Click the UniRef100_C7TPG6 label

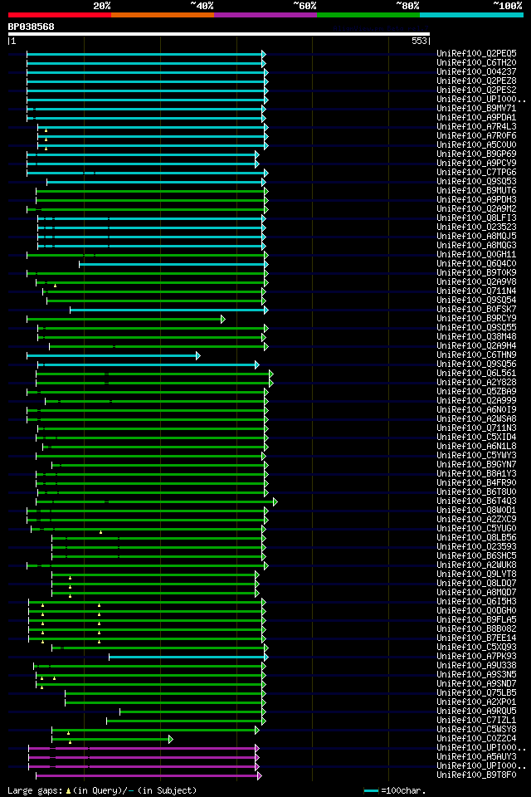click(x=476, y=173)
